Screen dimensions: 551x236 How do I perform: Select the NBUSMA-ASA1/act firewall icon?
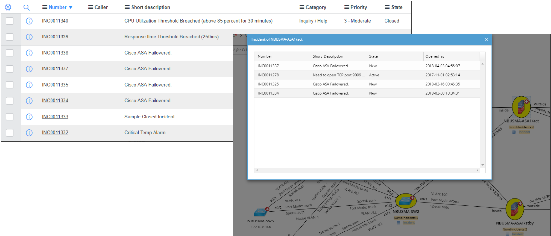pyautogui.click(x=521, y=107)
